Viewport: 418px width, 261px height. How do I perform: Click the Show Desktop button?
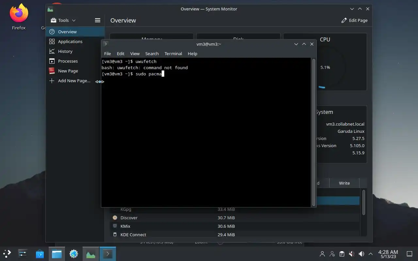coord(410,254)
